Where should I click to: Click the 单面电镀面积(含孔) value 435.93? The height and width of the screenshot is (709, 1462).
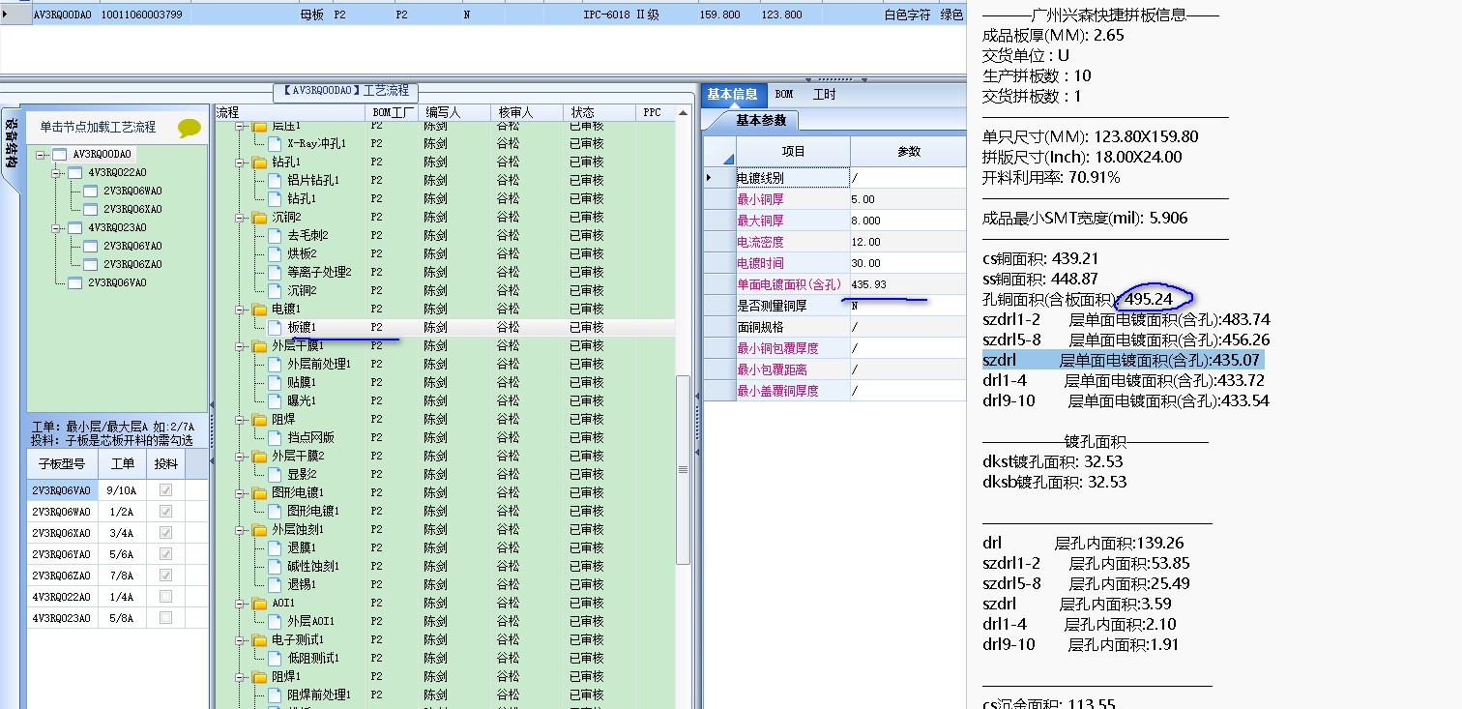(x=908, y=284)
